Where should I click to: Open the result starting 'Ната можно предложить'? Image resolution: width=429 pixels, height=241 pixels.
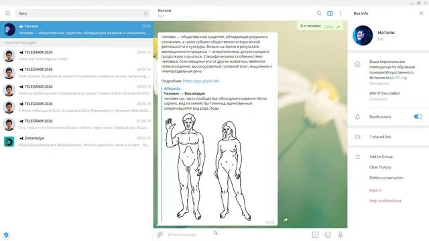click(76, 73)
